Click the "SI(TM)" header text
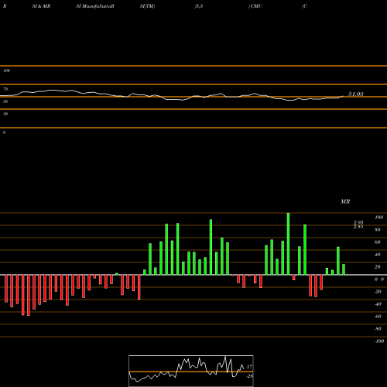 coord(147,6)
